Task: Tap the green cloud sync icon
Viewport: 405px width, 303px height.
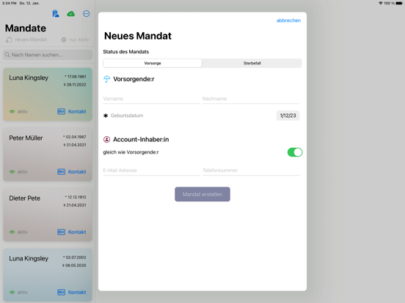Action: (70, 14)
